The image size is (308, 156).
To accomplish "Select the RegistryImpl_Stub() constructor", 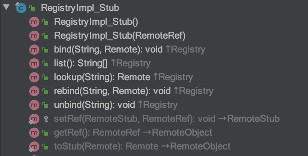I will 96,22.
